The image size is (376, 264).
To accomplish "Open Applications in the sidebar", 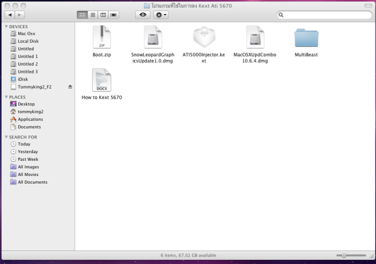I will (x=29, y=119).
